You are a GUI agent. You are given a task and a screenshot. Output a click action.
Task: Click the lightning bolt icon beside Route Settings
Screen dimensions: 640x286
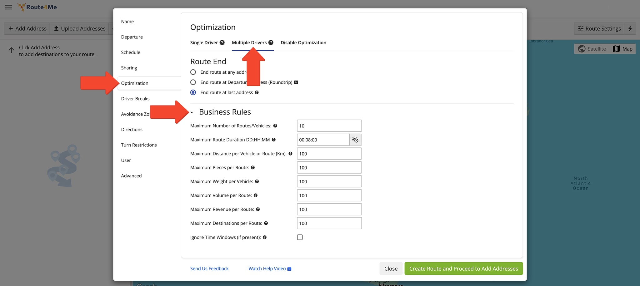(x=630, y=28)
